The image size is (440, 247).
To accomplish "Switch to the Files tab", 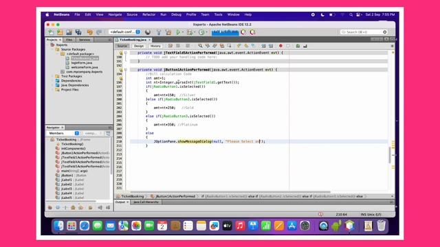I will click(x=69, y=40).
